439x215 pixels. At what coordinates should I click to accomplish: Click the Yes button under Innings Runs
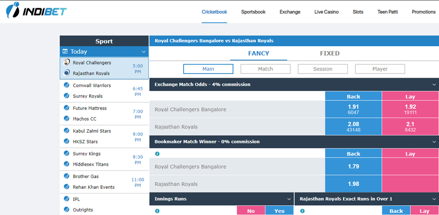coord(280,211)
